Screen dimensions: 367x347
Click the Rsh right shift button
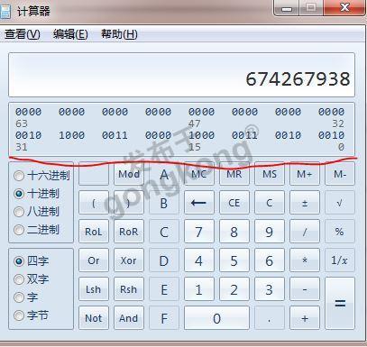point(129,289)
